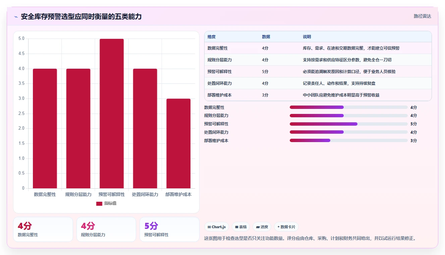Toggle the 指标值 legend swatch
Screen dimensions: 445x255
click(99, 203)
